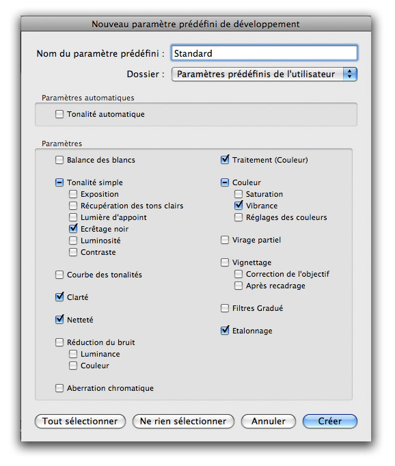
Task: Click the Ne rien sélectionner button
Action: [183, 421]
